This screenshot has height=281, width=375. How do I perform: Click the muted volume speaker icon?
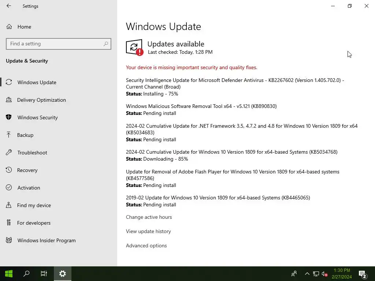(324, 274)
